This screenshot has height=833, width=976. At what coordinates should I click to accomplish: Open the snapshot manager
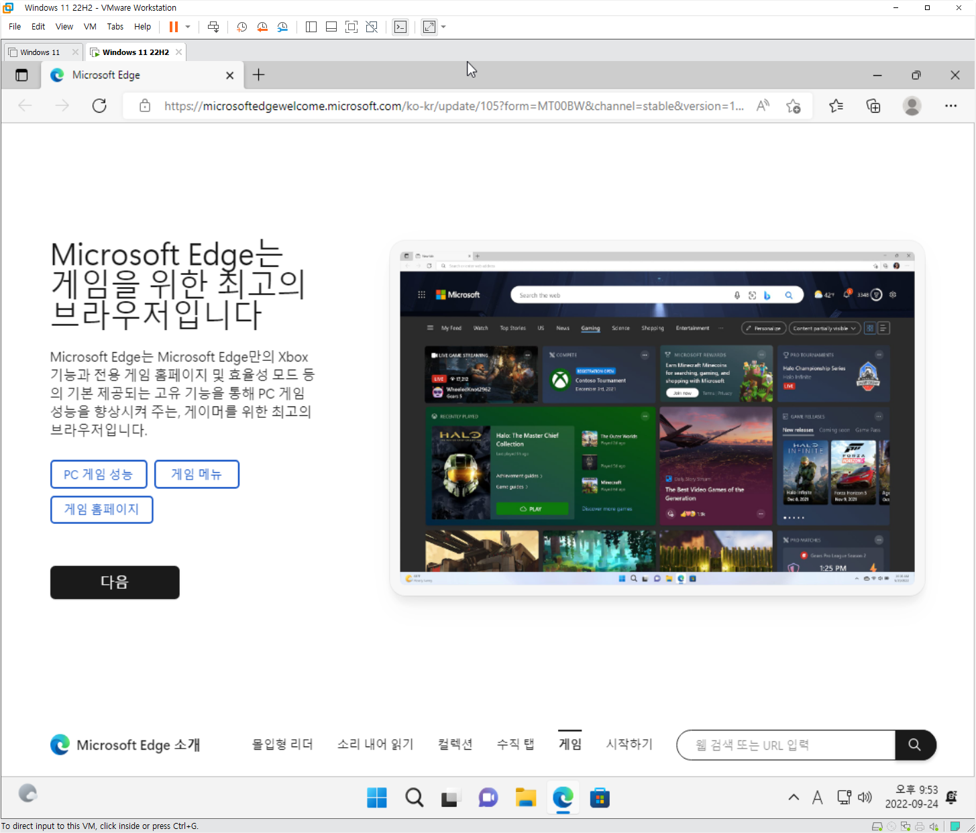pyautogui.click(x=282, y=27)
